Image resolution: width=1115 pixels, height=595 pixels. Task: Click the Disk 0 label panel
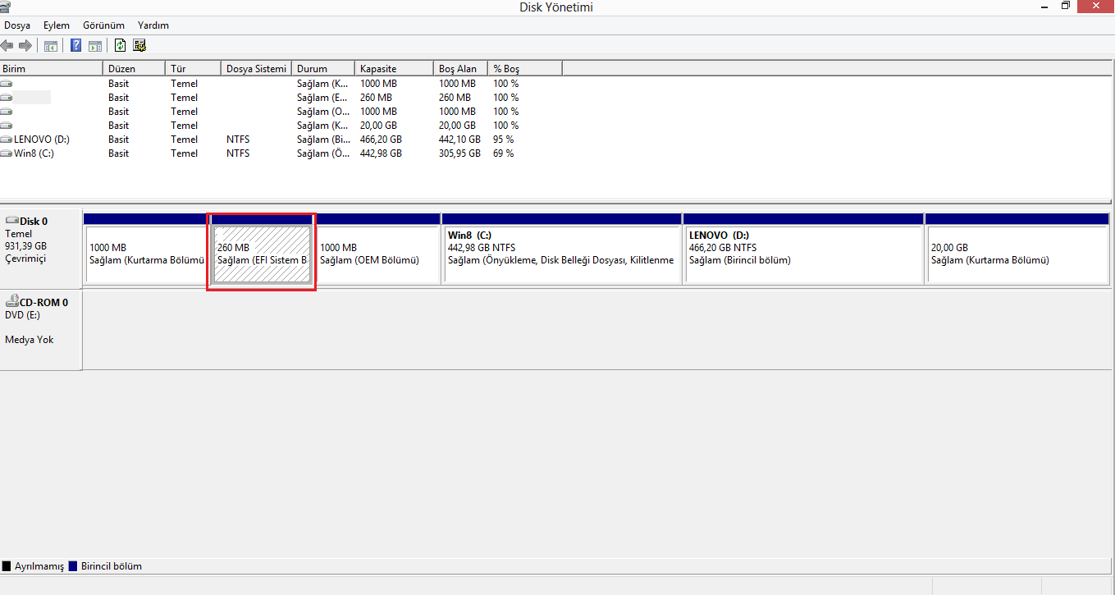point(41,248)
